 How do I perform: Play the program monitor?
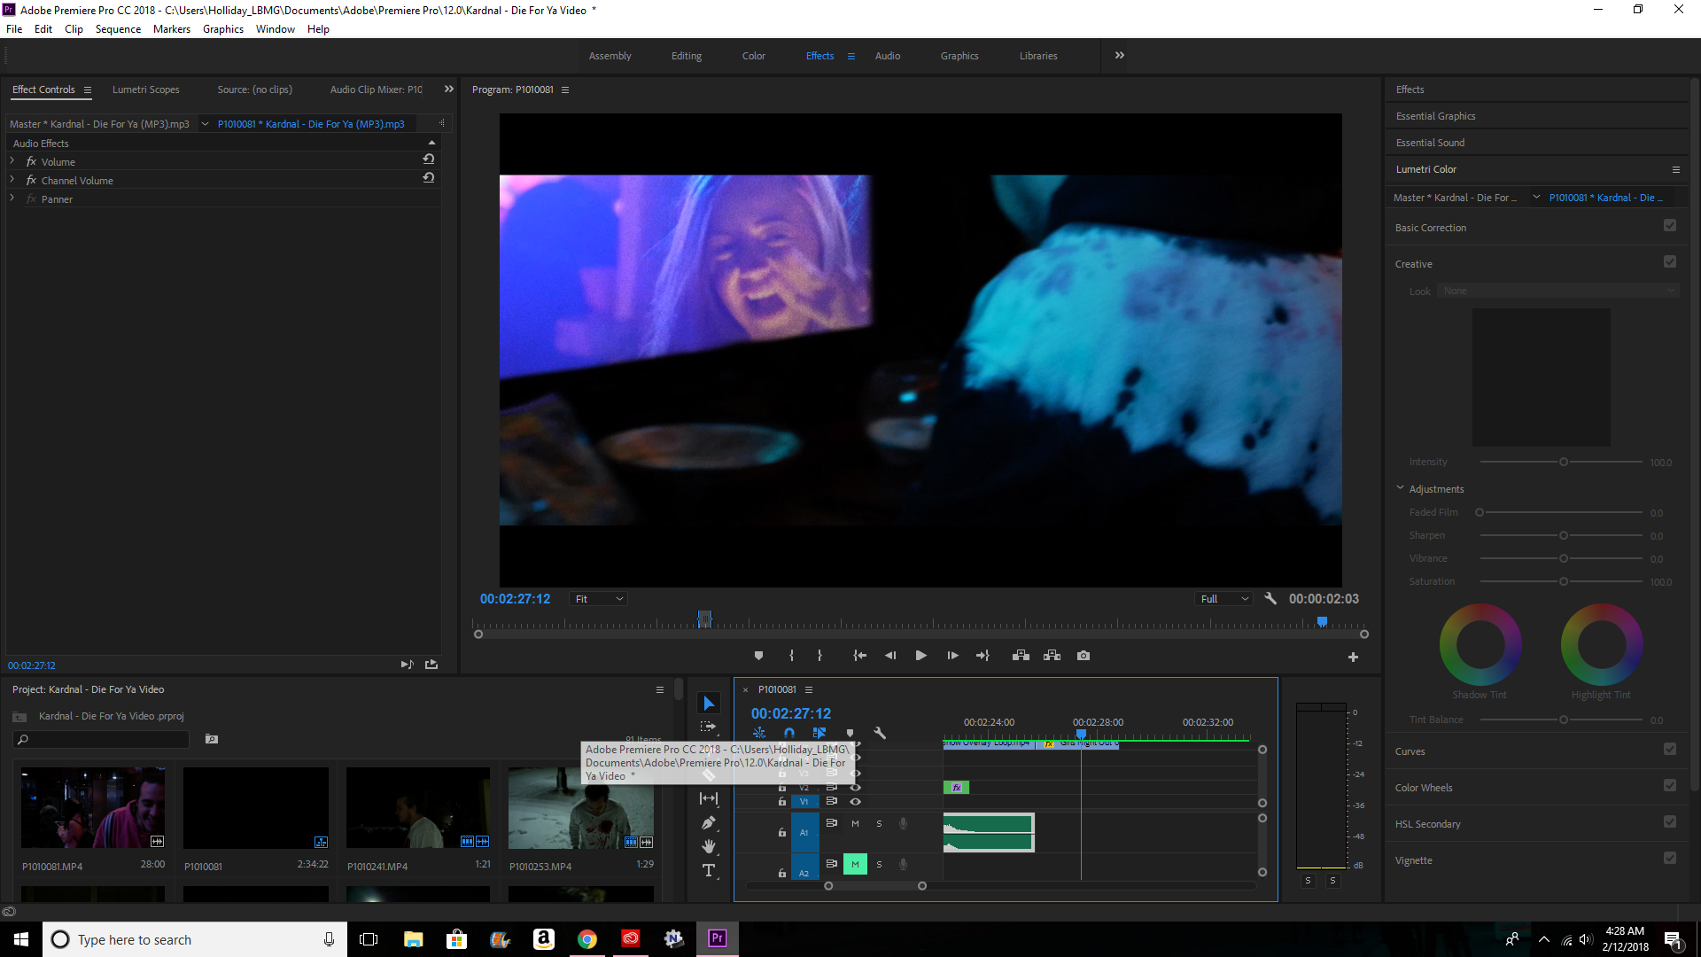(x=920, y=656)
